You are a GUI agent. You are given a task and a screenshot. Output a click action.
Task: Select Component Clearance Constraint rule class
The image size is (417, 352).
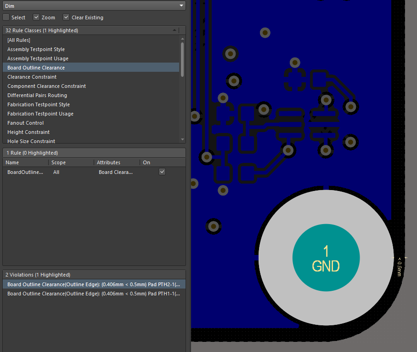(x=46, y=86)
